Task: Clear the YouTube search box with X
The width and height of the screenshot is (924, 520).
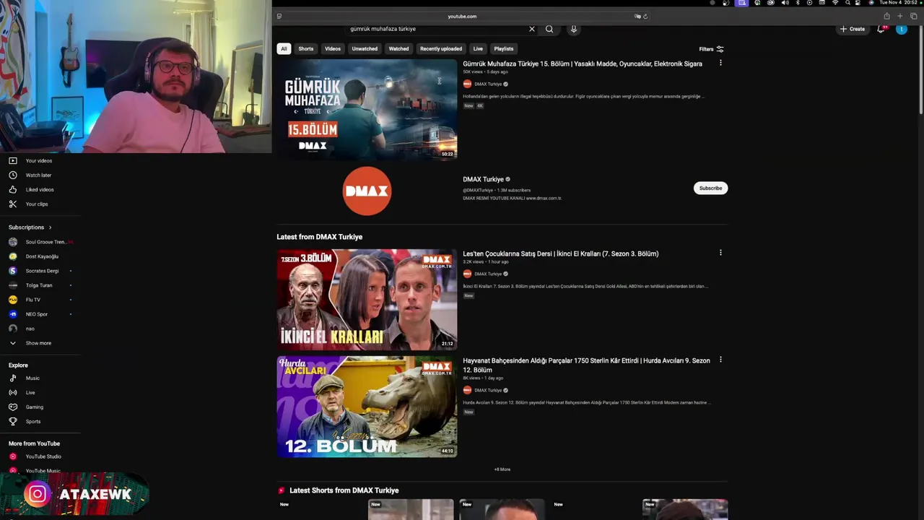Action: [532, 29]
